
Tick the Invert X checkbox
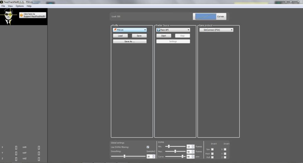pyautogui.click(x=225, y=149)
